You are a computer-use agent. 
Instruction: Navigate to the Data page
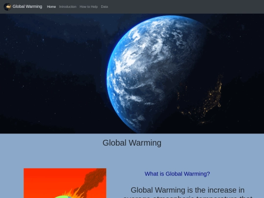(x=105, y=7)
